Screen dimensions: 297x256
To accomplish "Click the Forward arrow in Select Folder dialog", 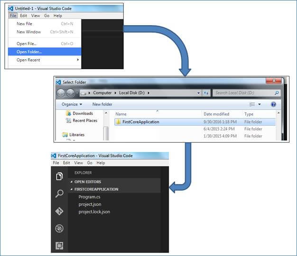I will [70, 93].
